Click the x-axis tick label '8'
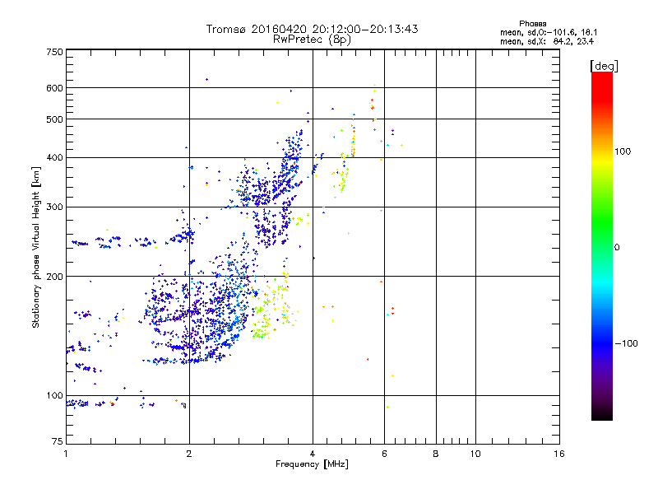 pos(436,454)
